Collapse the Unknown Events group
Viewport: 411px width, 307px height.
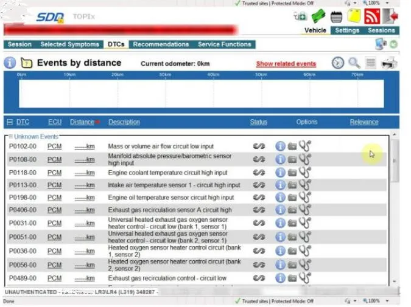(11, 136)
